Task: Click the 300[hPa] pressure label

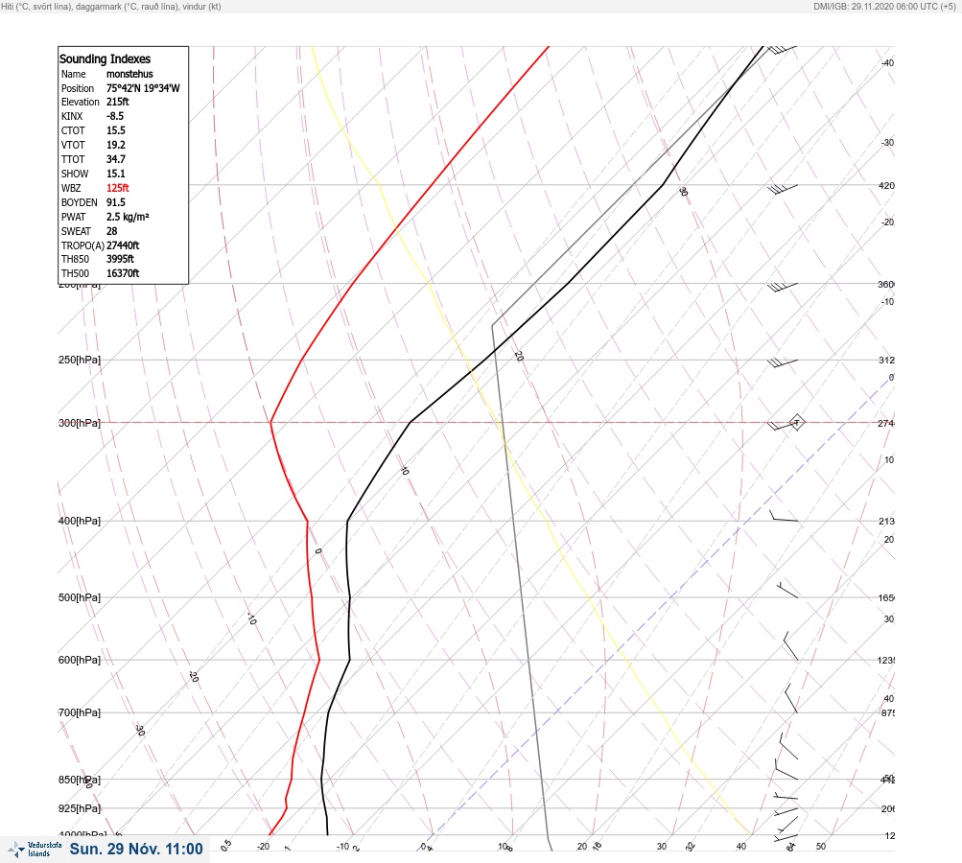Action: click(x=80, y=423)
